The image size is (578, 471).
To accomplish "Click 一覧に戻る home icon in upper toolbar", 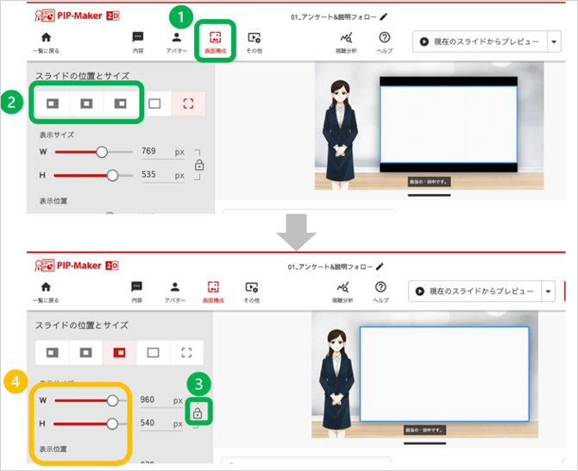I will [46, 42].
